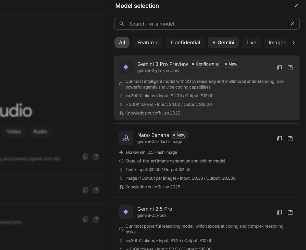Click 'Knowledge cut off: Jan 2025' text
306x250 pixels.
click(x=153, y=113)
